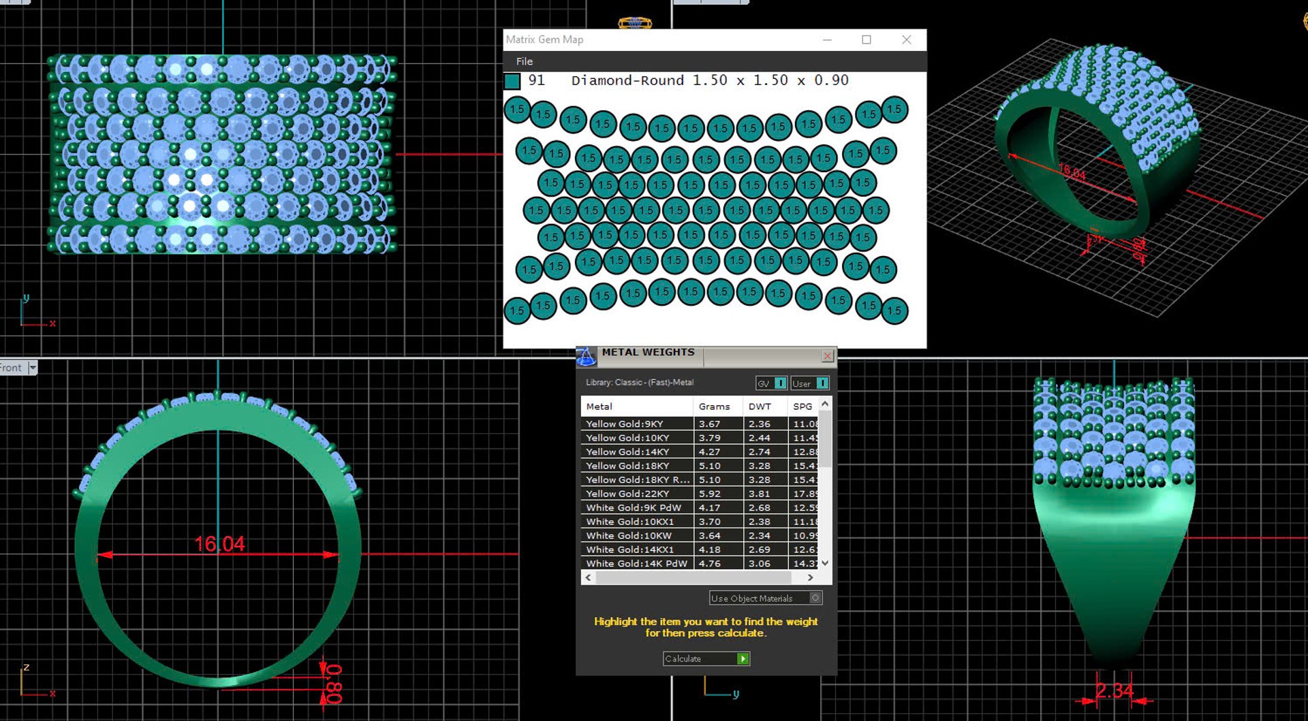
Task: Click the Front viewport label
Action: point(12,368)
